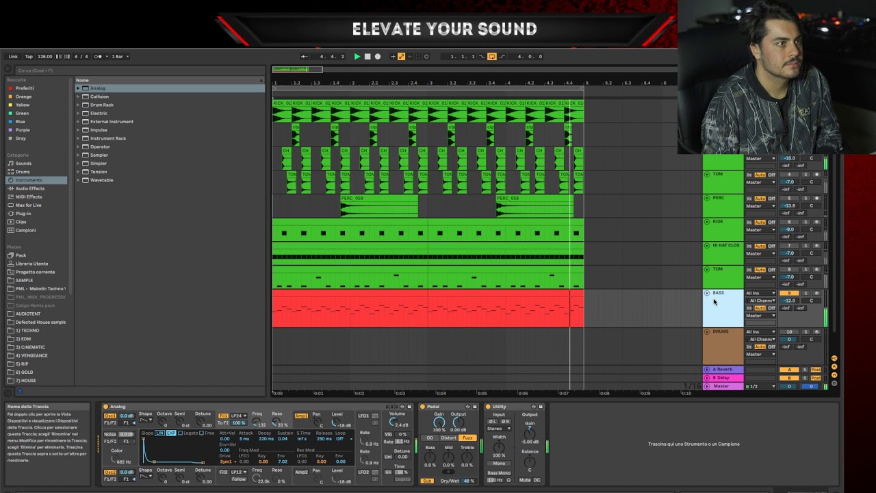Select the OD pedal type
876x493 pixels.
tap(430, 438)
